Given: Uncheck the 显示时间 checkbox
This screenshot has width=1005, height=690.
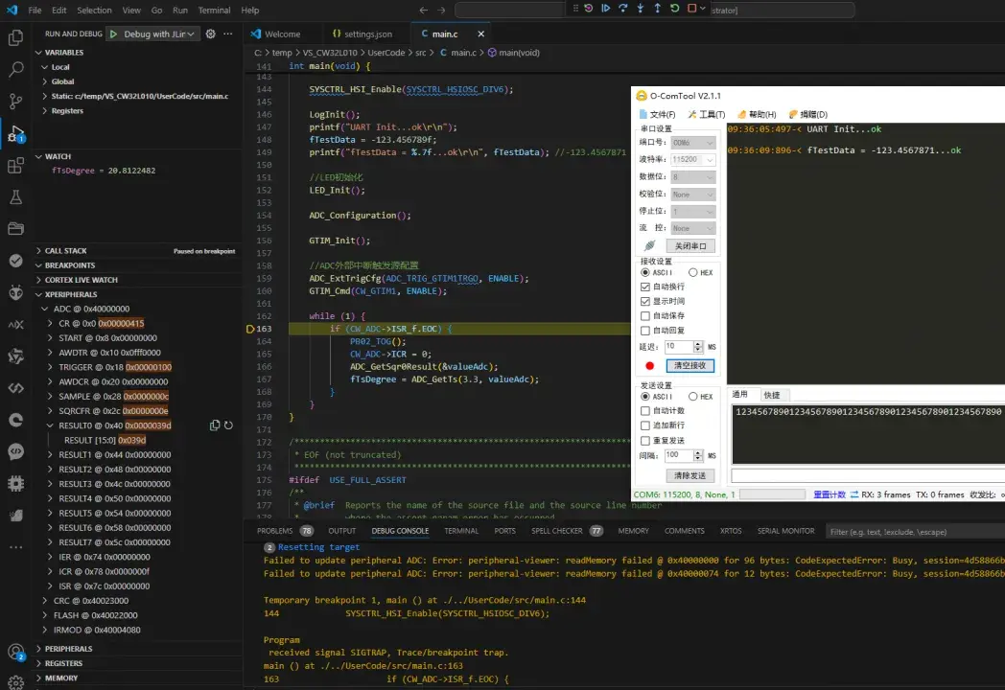Looking at the screenshot, I should point(645,300).
